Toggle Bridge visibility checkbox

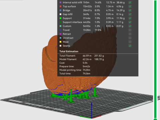pos(130,10)
